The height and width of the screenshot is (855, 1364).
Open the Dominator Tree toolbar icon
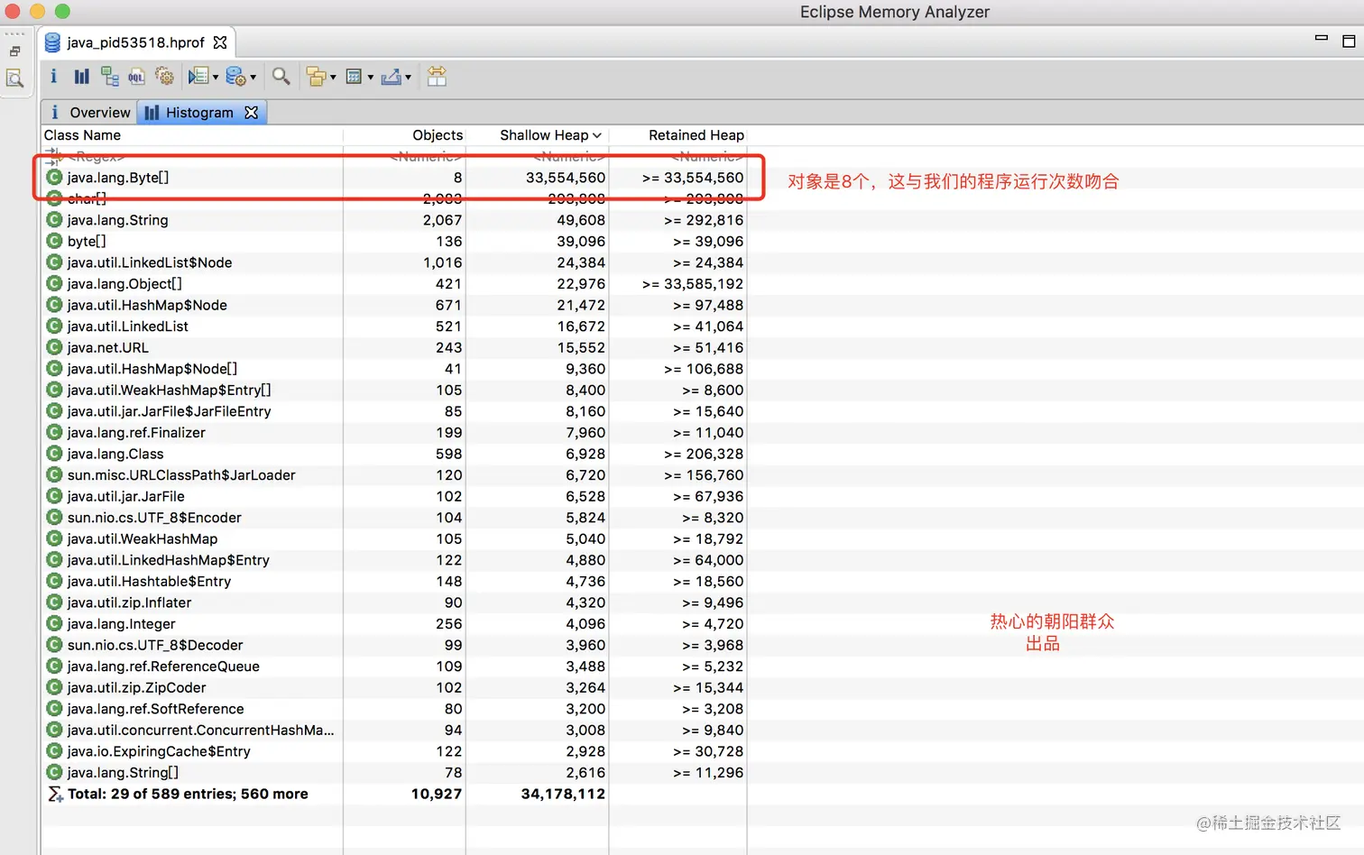110,77
